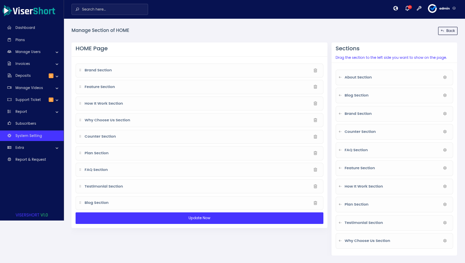Go to Dashboard in sidebar

[x=25, y=28]
